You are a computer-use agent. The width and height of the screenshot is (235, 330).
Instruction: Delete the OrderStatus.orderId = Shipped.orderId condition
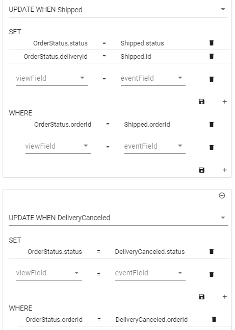(212, 124)
